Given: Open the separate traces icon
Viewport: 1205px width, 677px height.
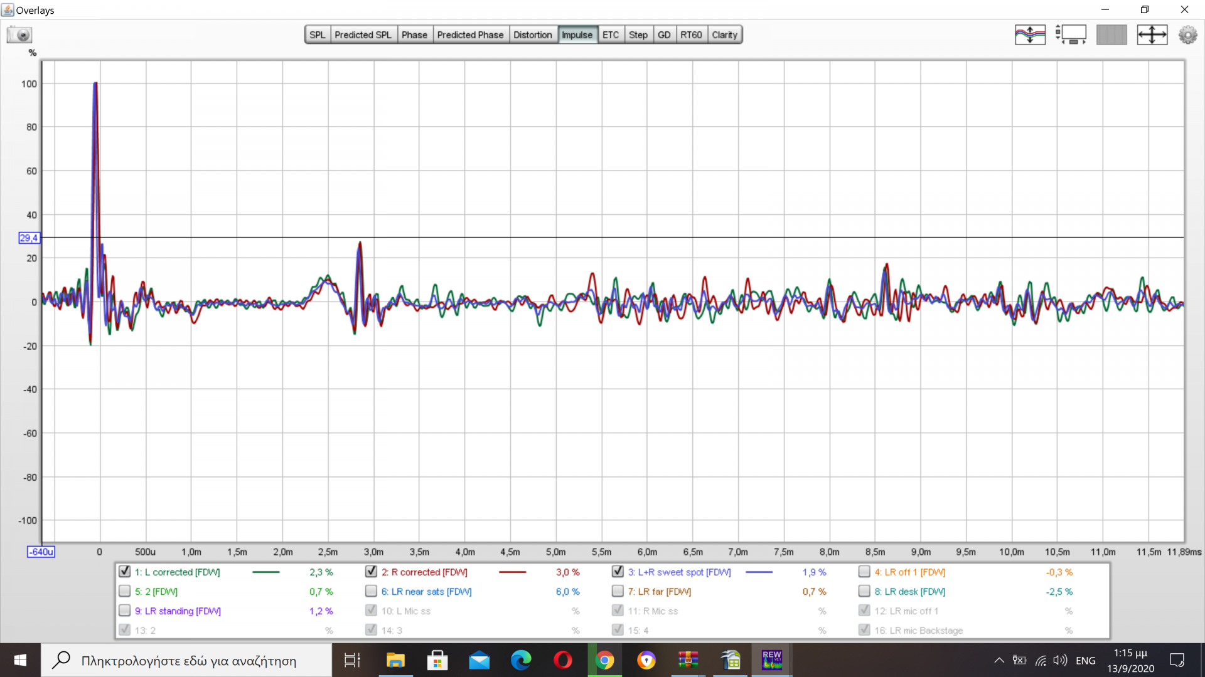Looking at the screenshot, I should (x=1030, y=34).
